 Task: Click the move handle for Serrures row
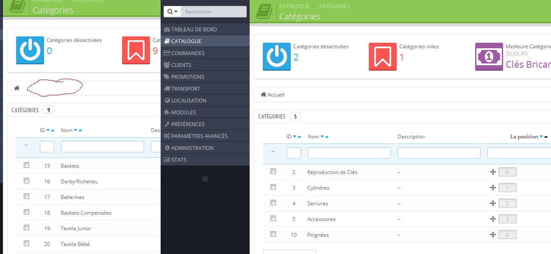(493, 204)
